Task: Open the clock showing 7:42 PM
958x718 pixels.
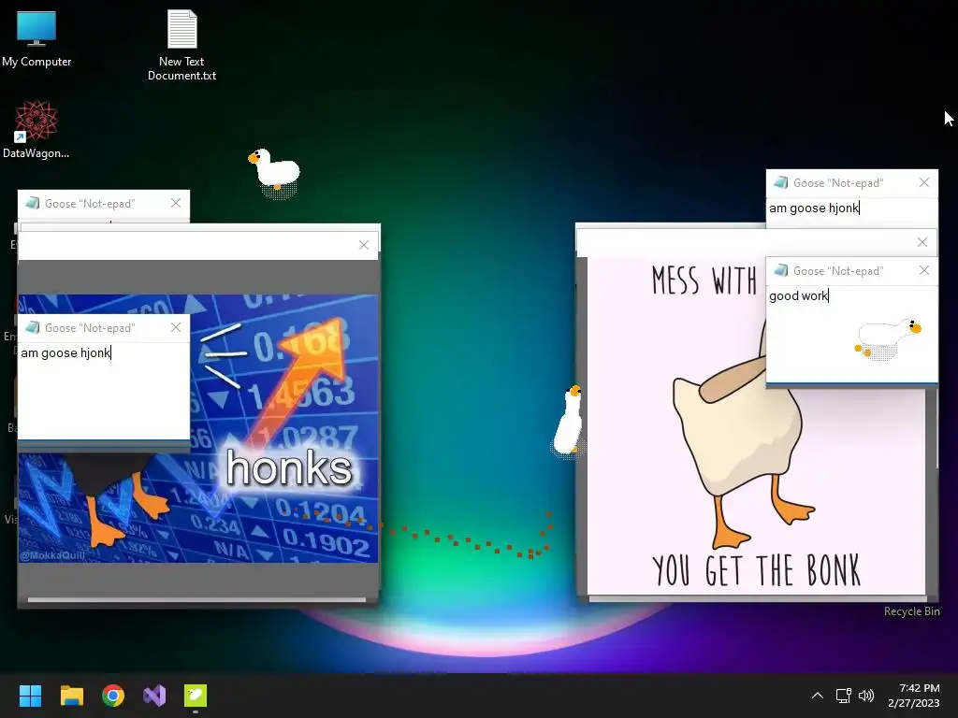Action: coord(920,688)
